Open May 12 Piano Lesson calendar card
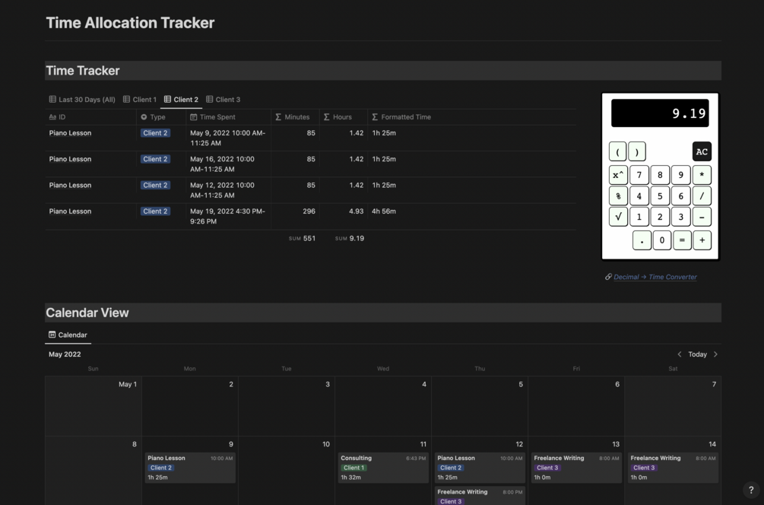This screenshot has height=505, width=764. pyautogui.click(x=480, y=468)
